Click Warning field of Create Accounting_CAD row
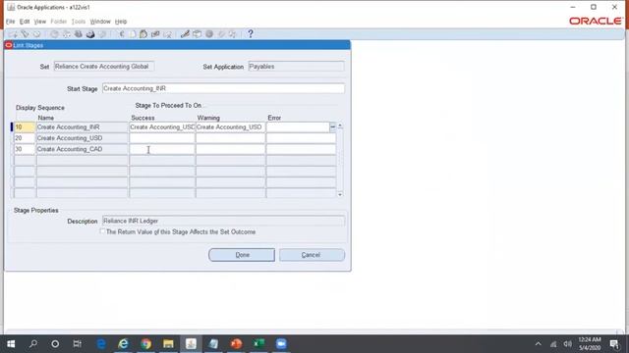The height and width of the screenshot is (353, 629). (x=230, y=149)
